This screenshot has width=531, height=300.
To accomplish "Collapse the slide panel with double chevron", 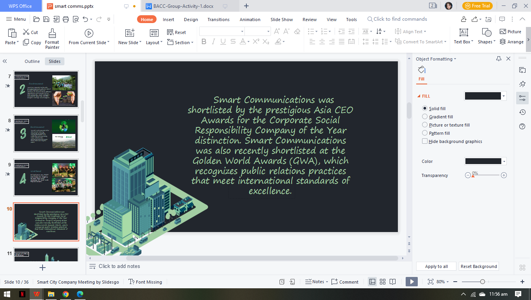I will click(5, 61).
